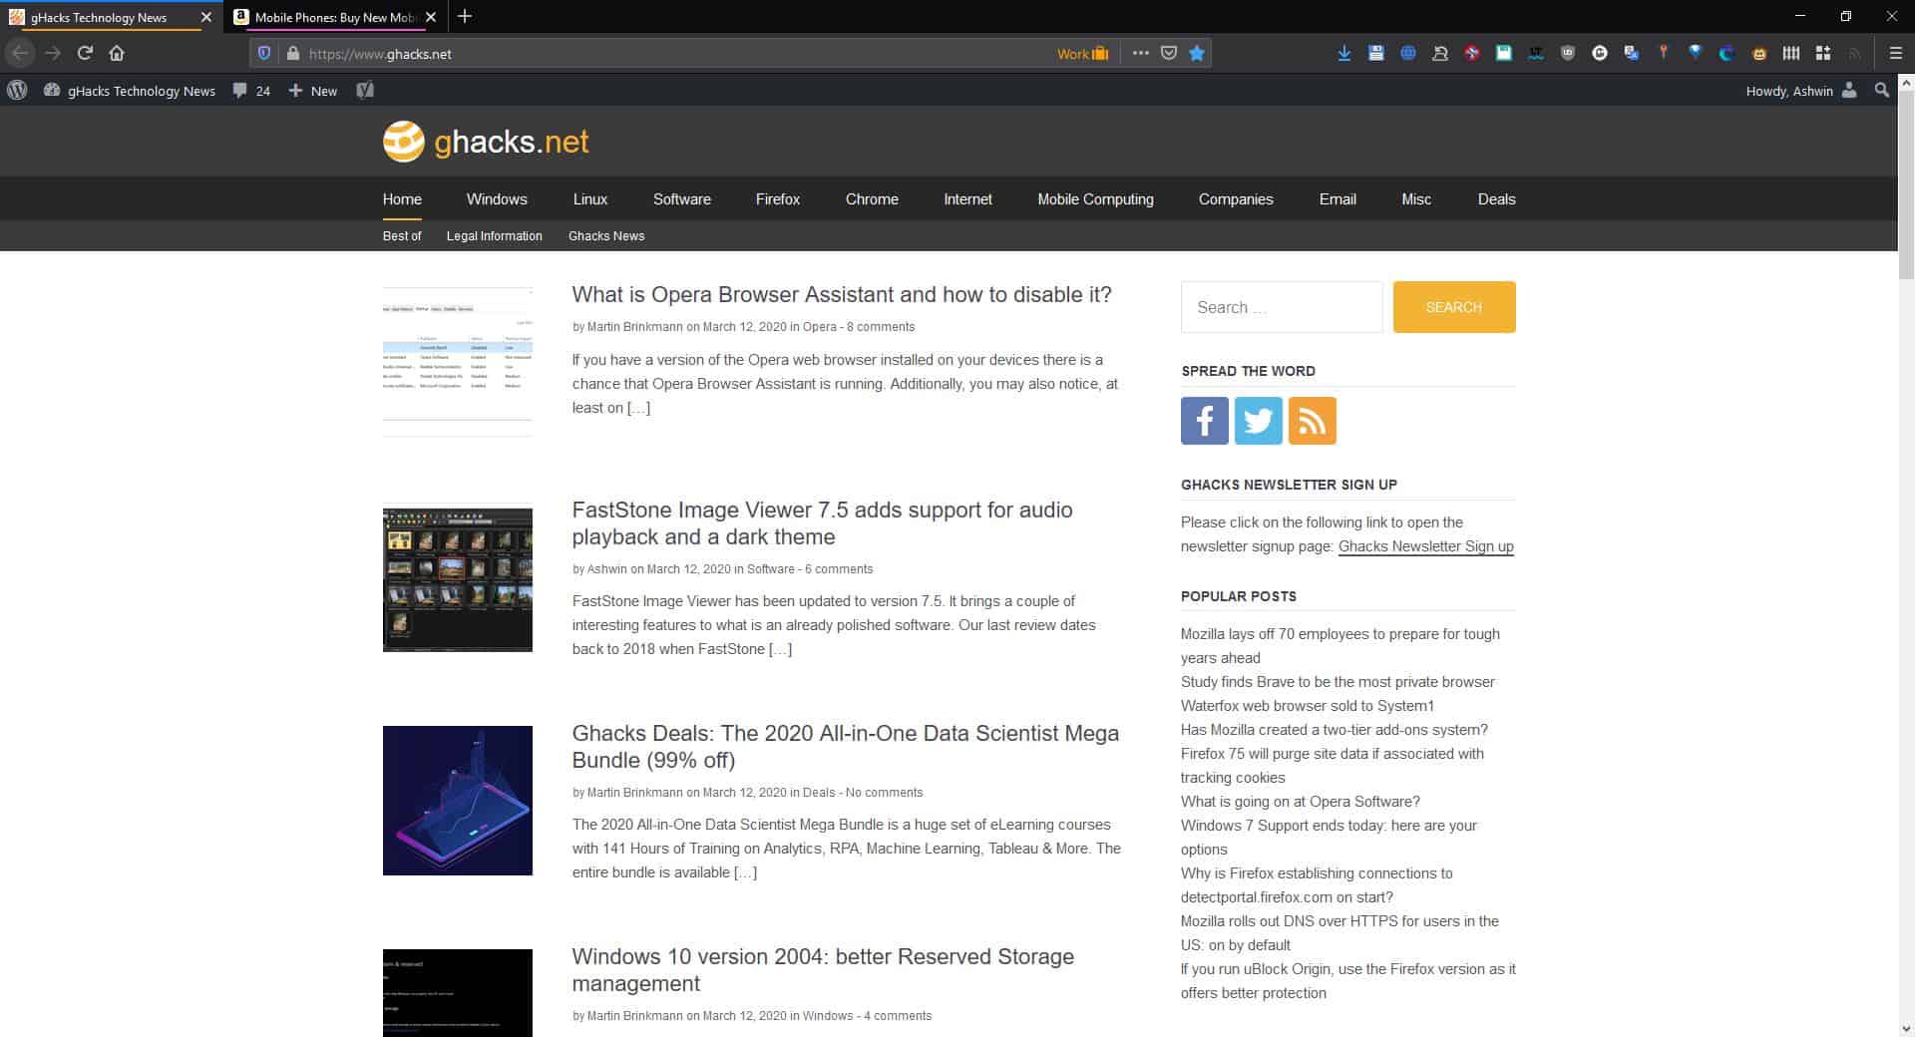Click the admin bar search magnifier
The width and height of the screenshot is (1915, 1037).
1882,91
